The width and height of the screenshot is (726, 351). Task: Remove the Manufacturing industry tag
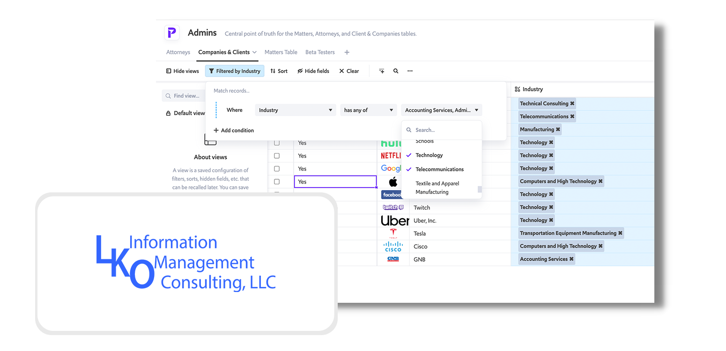(x=558, y=130)
